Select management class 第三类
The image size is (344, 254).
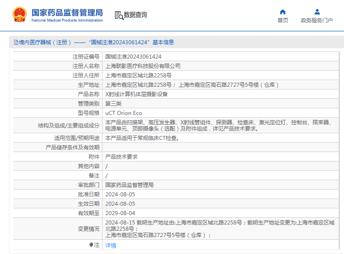click(114, 104)
